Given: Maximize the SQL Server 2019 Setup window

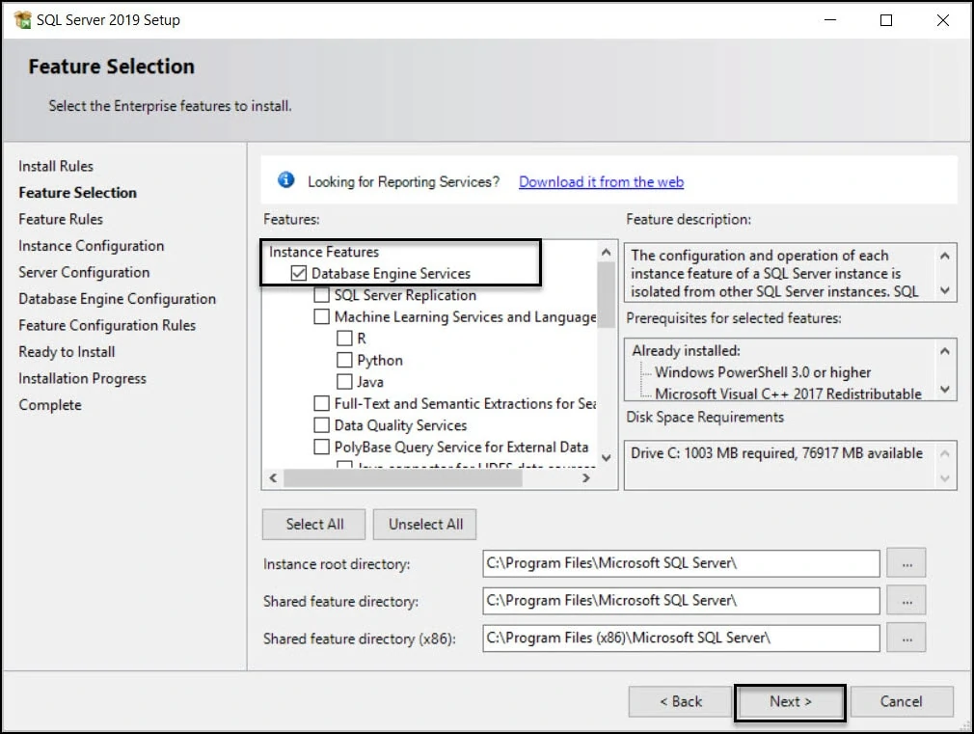Looking at the screenshot, I should pos(886,20).
